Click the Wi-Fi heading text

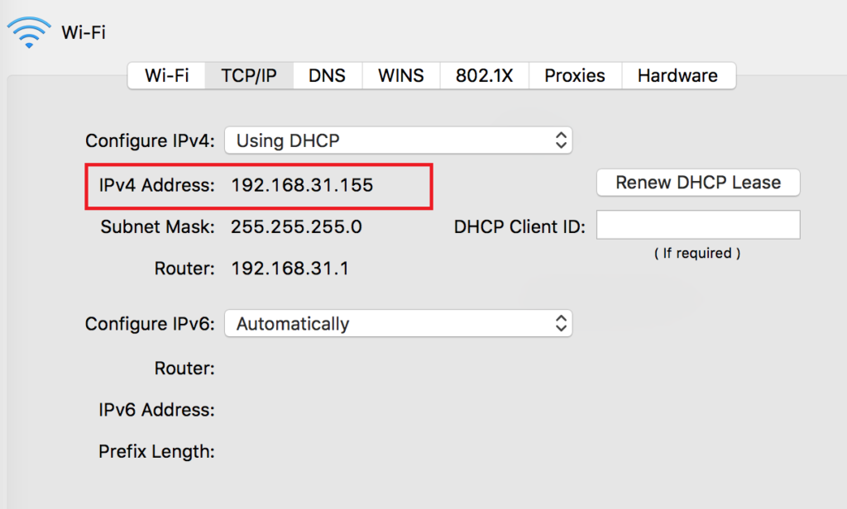(x=84, y=32)
